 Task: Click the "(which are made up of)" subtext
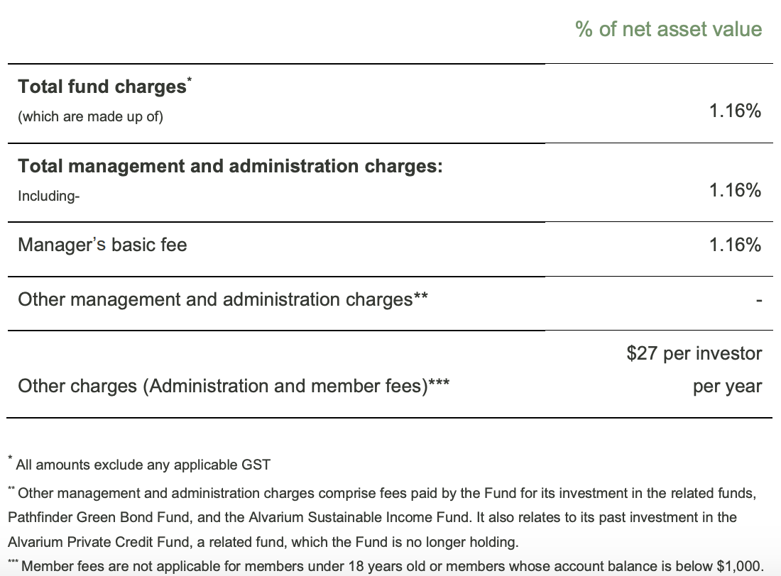click(90, 117)
